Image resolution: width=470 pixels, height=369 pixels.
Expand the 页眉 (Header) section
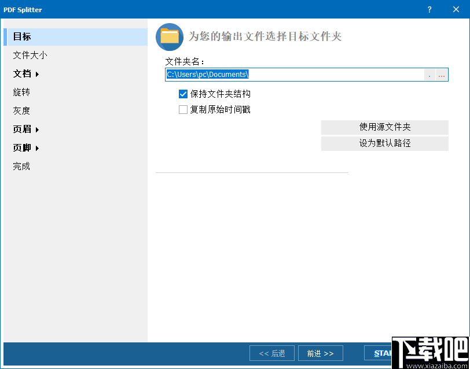pyautogui.click(x=36, y=129)
